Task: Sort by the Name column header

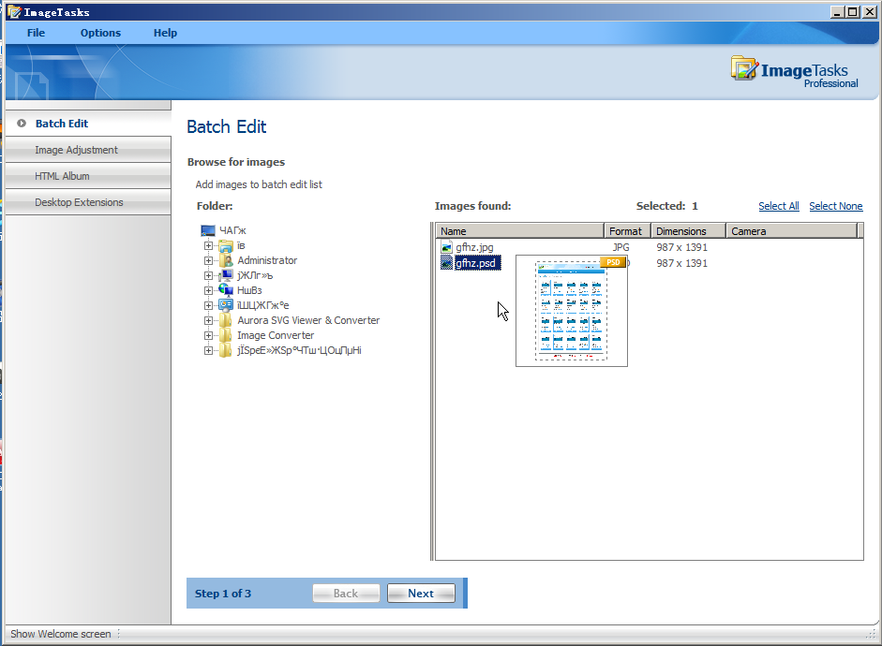Action: (x=520, y=231)
